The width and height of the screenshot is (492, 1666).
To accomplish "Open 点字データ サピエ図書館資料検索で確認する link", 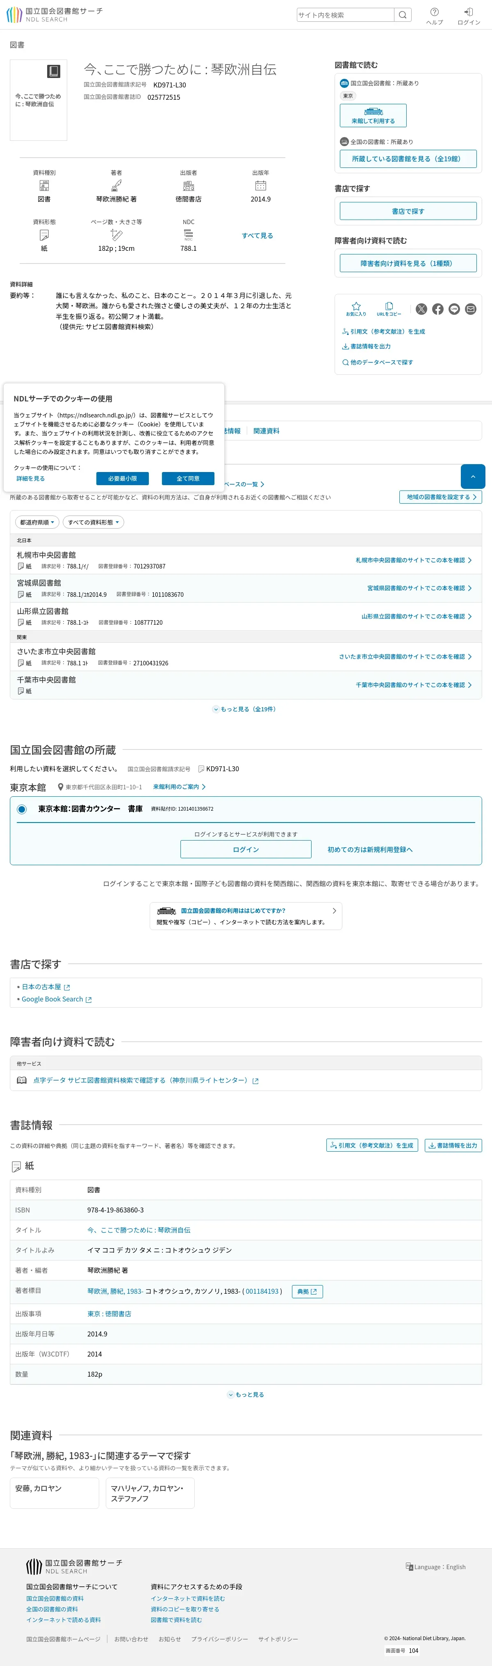I will point(146,1081).
